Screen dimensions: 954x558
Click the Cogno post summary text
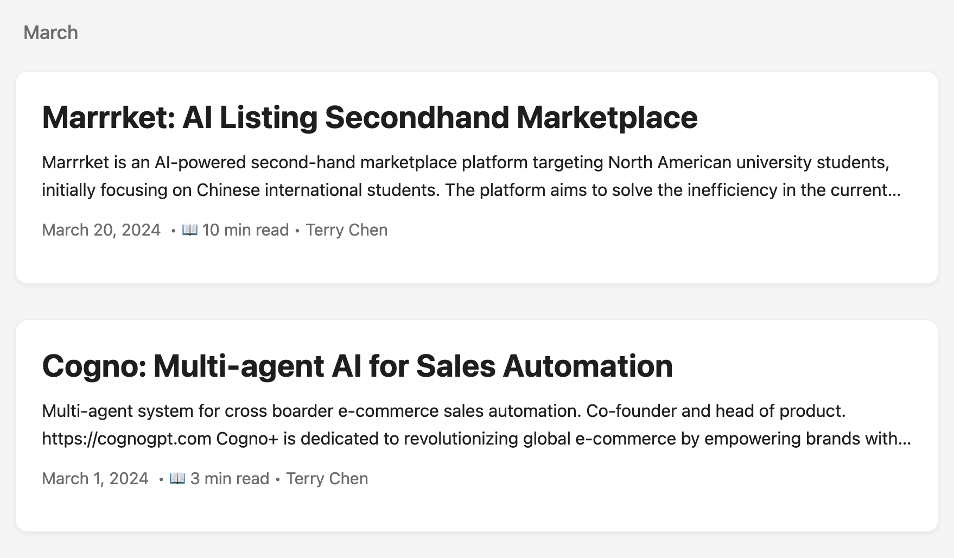tap(476, 425)
